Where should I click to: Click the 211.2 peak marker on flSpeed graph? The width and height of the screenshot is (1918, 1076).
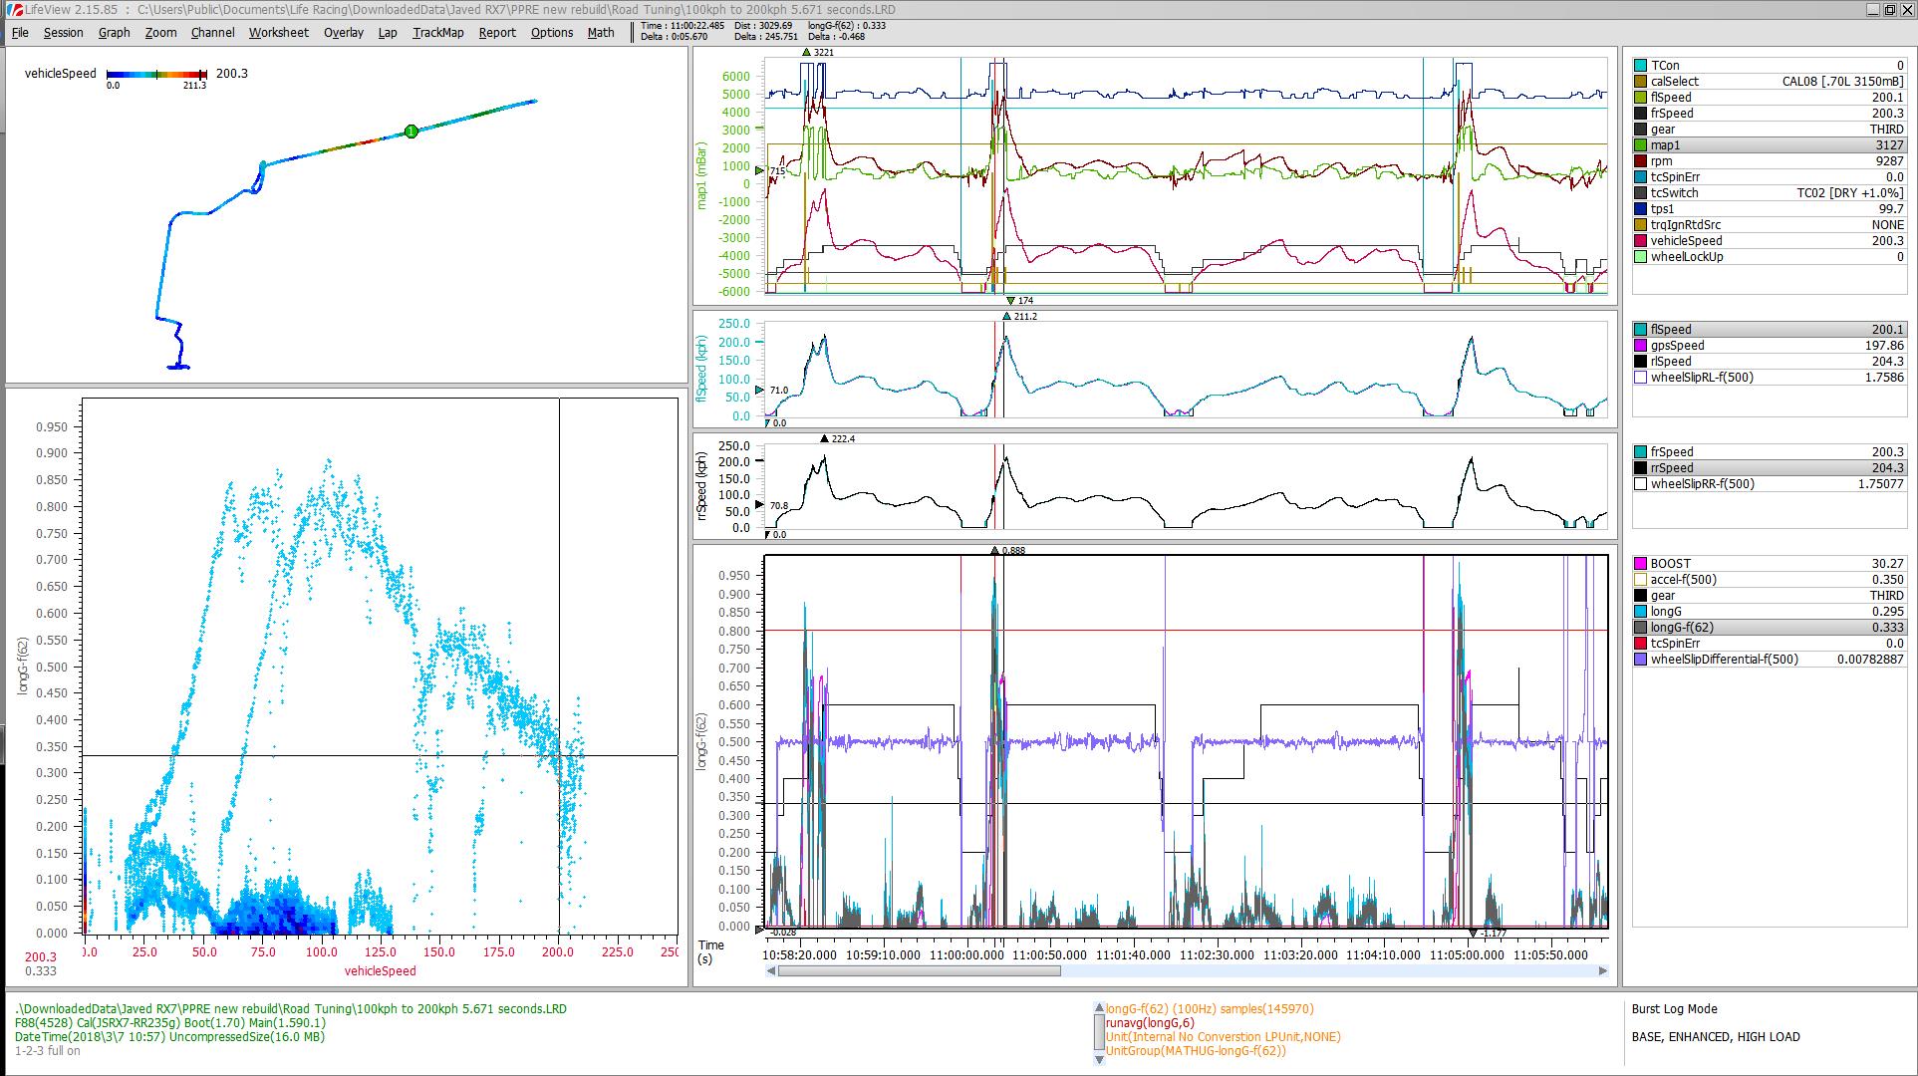1006,316
